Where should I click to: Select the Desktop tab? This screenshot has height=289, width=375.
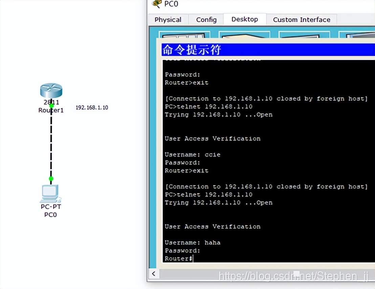pyautogui.click(x=245, y=19)
